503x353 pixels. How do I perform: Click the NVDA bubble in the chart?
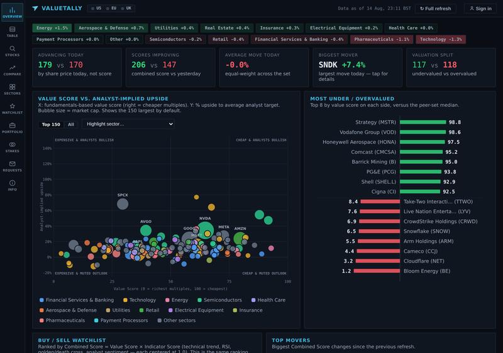tap(206, 231)
